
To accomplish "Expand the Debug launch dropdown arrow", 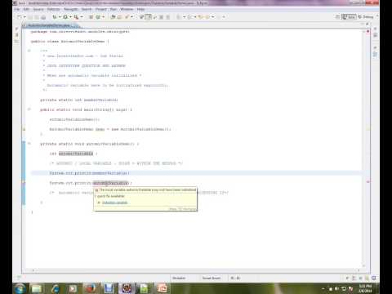I will pyautogui.click(x=60, y=17).
